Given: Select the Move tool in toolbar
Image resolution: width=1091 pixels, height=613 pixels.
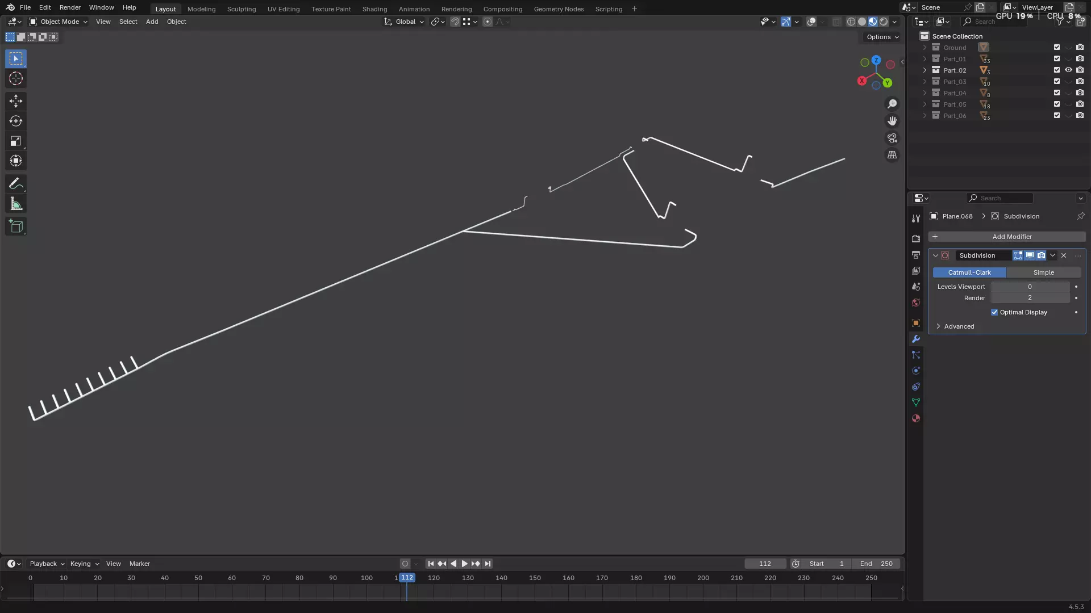Looking at the screenshot, I should coord(16,101).
